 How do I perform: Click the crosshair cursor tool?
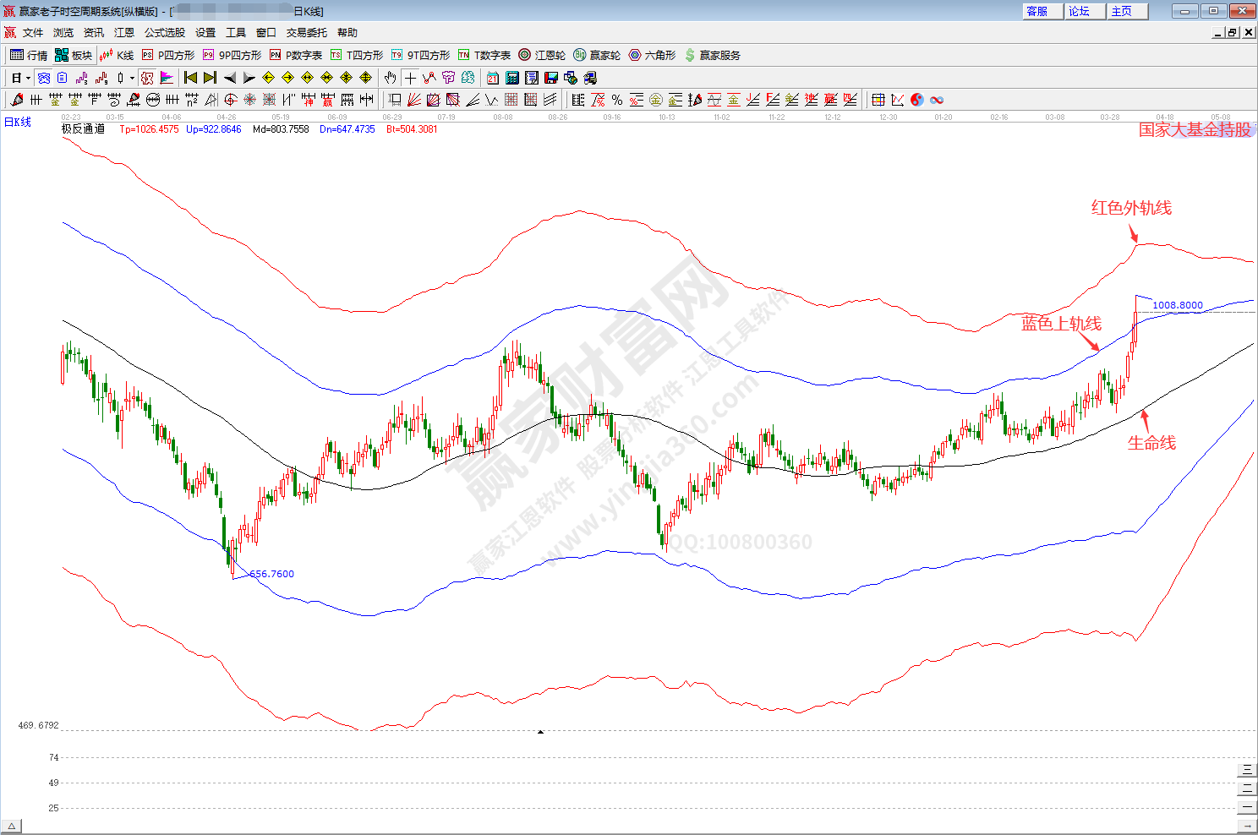[410, 78]
